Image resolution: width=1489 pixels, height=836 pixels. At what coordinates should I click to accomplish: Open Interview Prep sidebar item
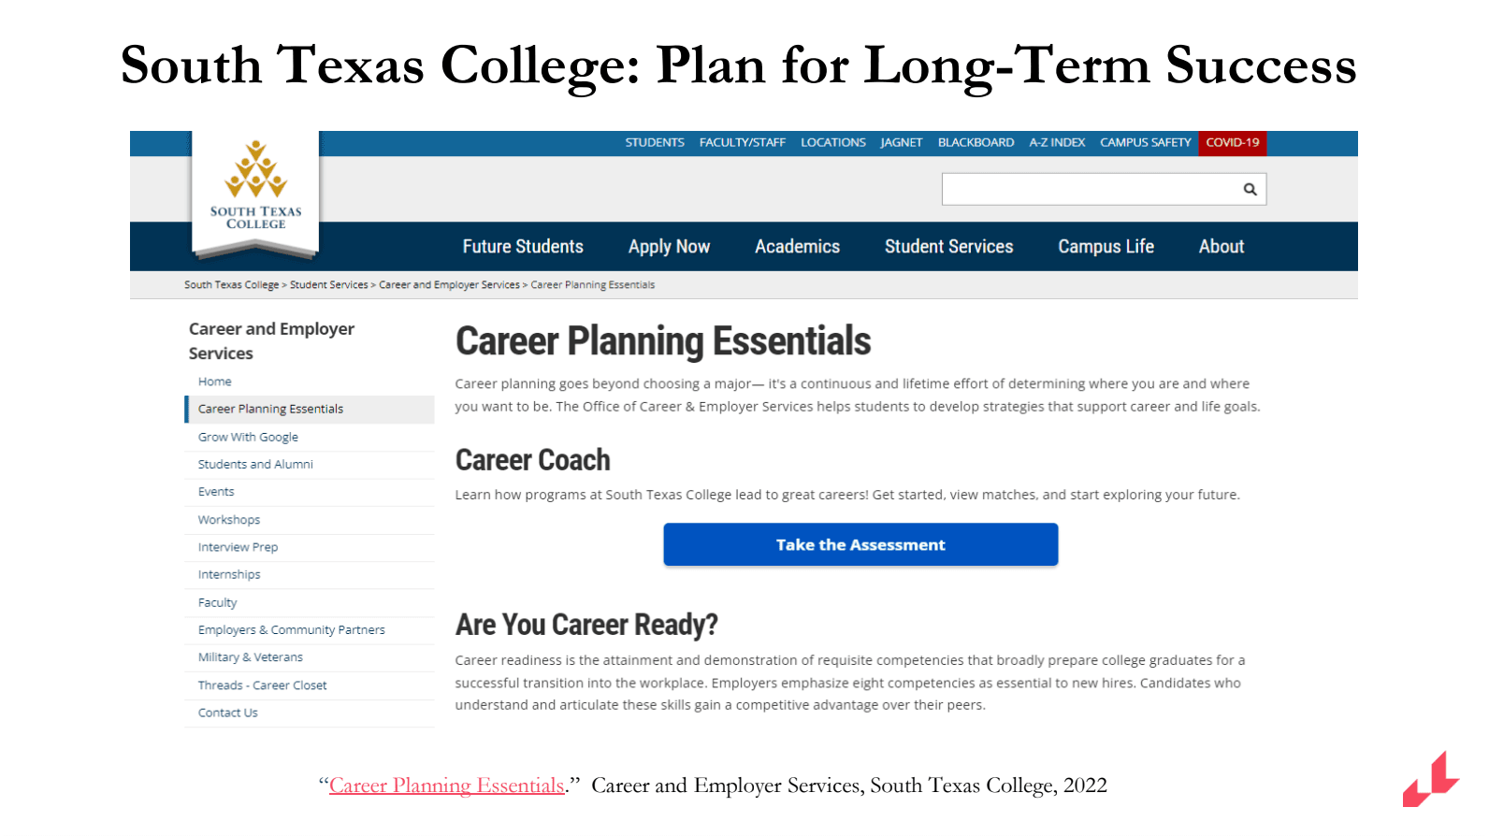coord(238,547)
